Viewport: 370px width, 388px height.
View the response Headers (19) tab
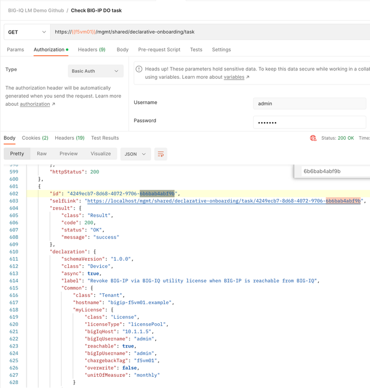(x=69, y=138)
